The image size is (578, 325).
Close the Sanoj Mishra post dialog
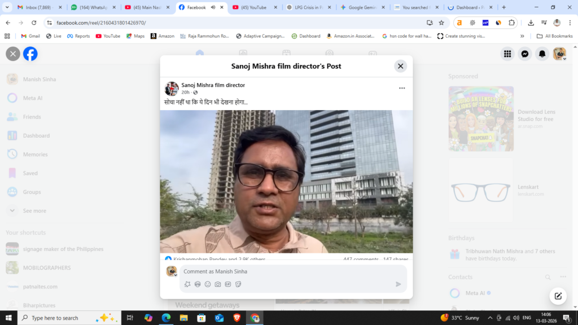[x=400, y=66]
